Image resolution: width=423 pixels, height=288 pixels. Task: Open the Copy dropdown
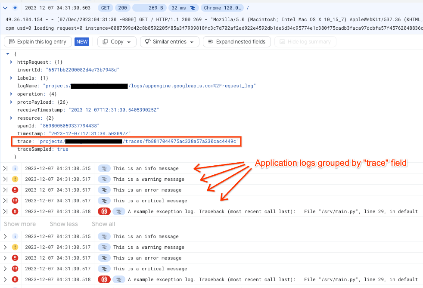[x=116, y=41]
